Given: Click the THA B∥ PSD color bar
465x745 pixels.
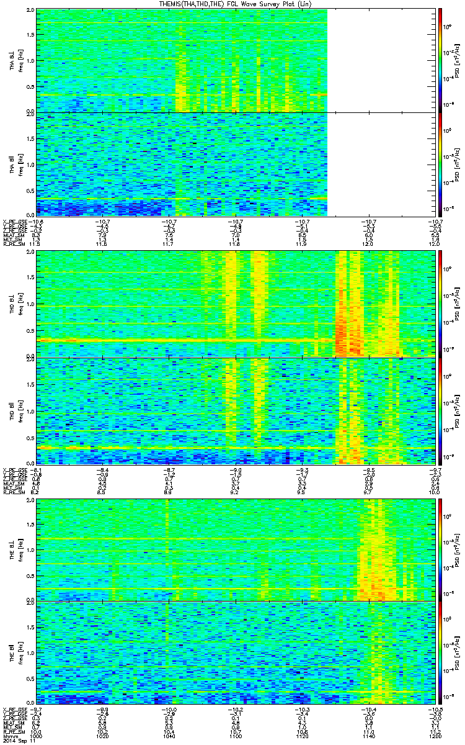Looking at the screenshot, I should 440,163.
